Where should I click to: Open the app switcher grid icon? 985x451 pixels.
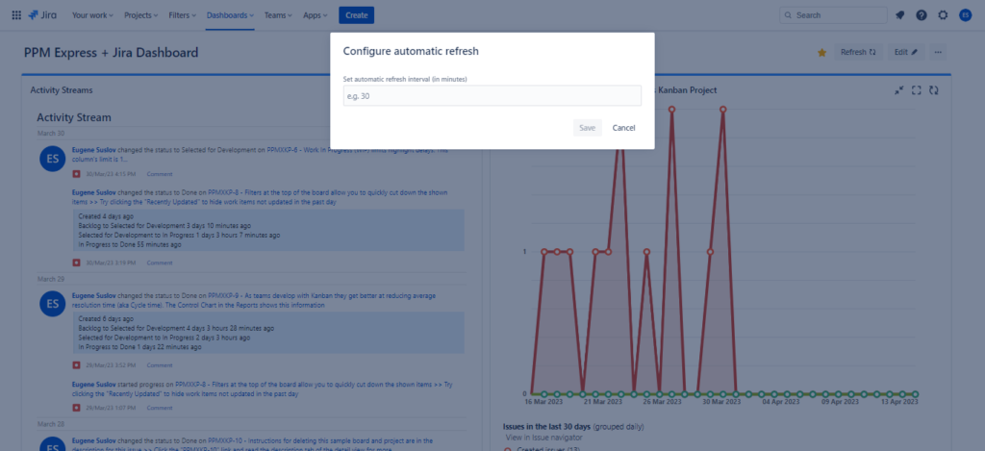(x=16, y=15)
